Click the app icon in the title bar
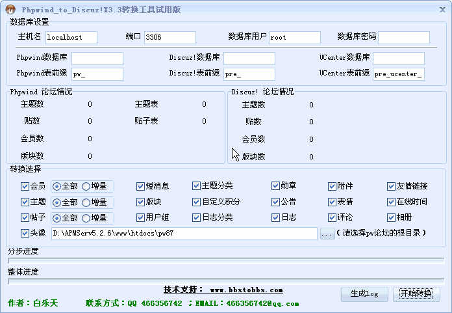 (10, 10)
